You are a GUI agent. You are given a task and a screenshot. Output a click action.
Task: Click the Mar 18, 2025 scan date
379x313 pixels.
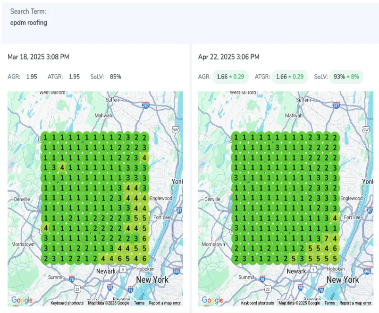38,57
